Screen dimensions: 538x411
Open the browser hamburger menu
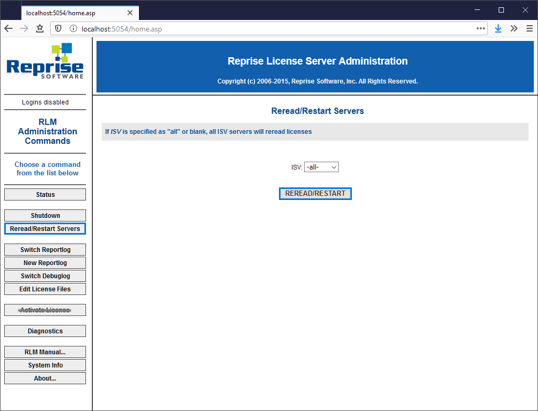click(x=530, y=28)
